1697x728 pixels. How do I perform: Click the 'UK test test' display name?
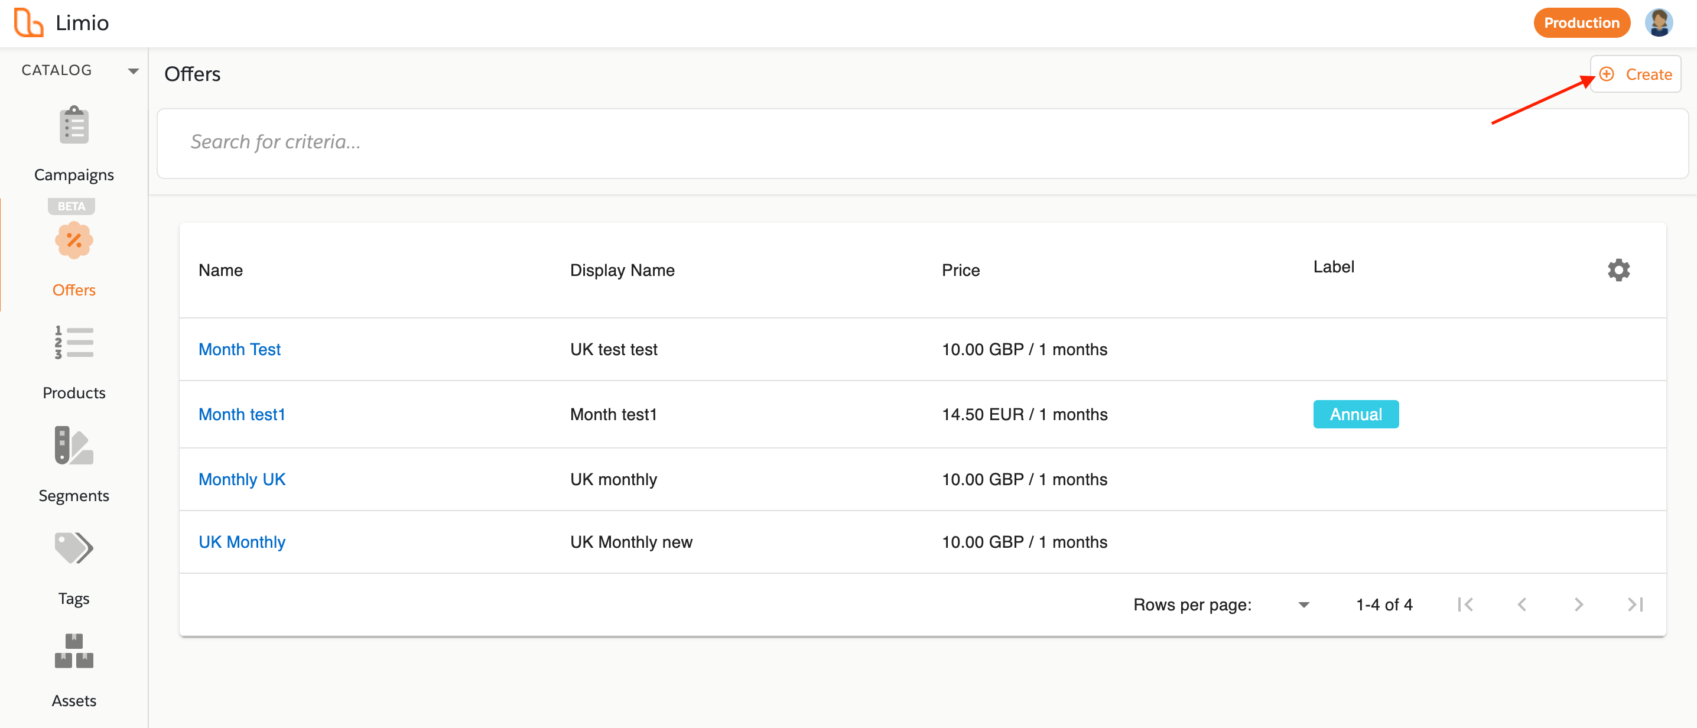[x=613, y=349]
